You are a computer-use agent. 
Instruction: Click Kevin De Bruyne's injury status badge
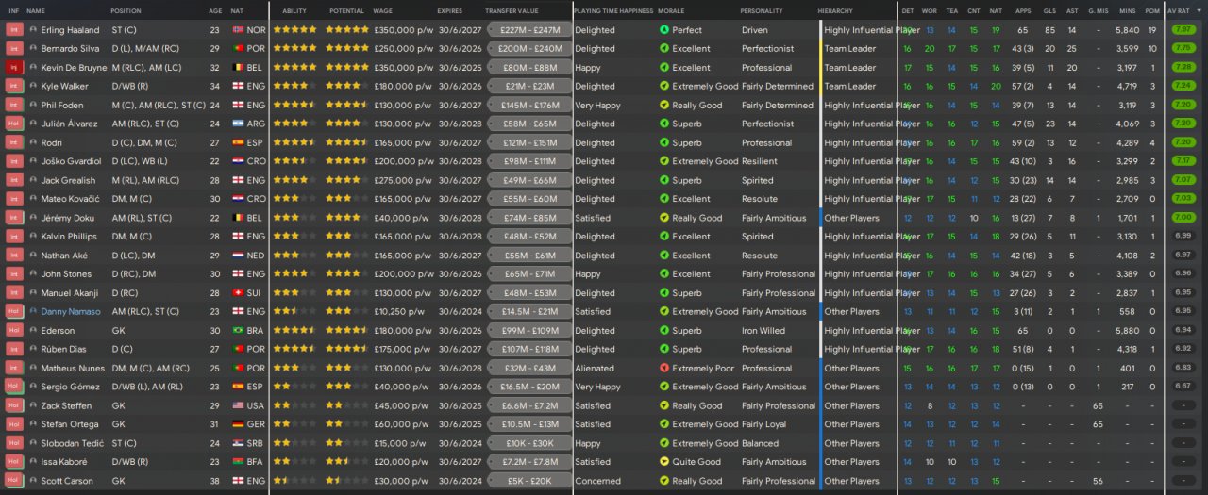(x=14, y=68)
